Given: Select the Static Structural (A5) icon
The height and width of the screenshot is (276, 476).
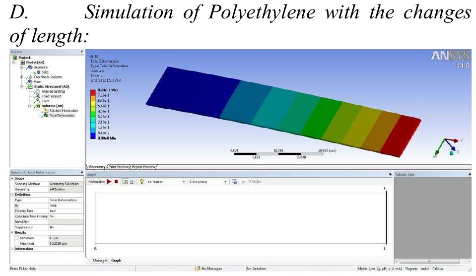Looking at the screenshot, I should coord(30,86).
